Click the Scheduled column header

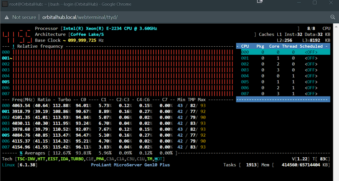[x=311, y=46]
